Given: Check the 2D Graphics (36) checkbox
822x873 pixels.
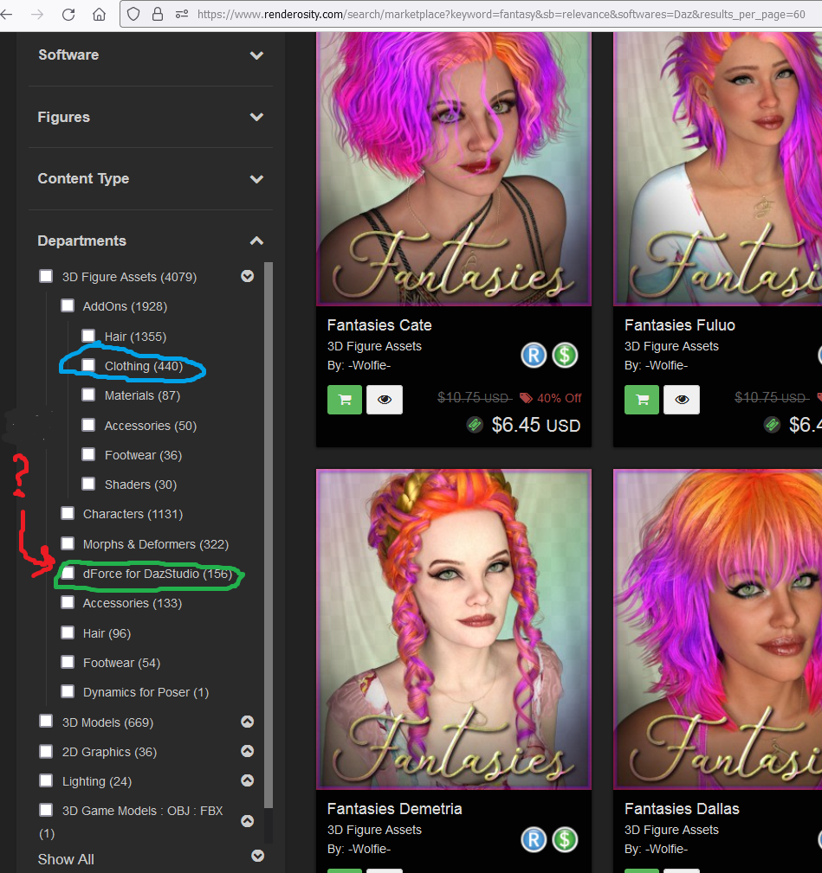Looking at the screenshot, I should point(46,751).
